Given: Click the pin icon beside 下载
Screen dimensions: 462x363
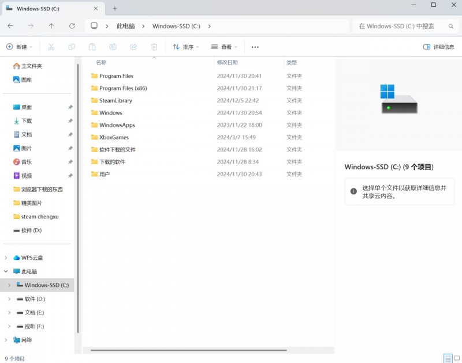Looking at the screenshot, I should tap(70, 121).
